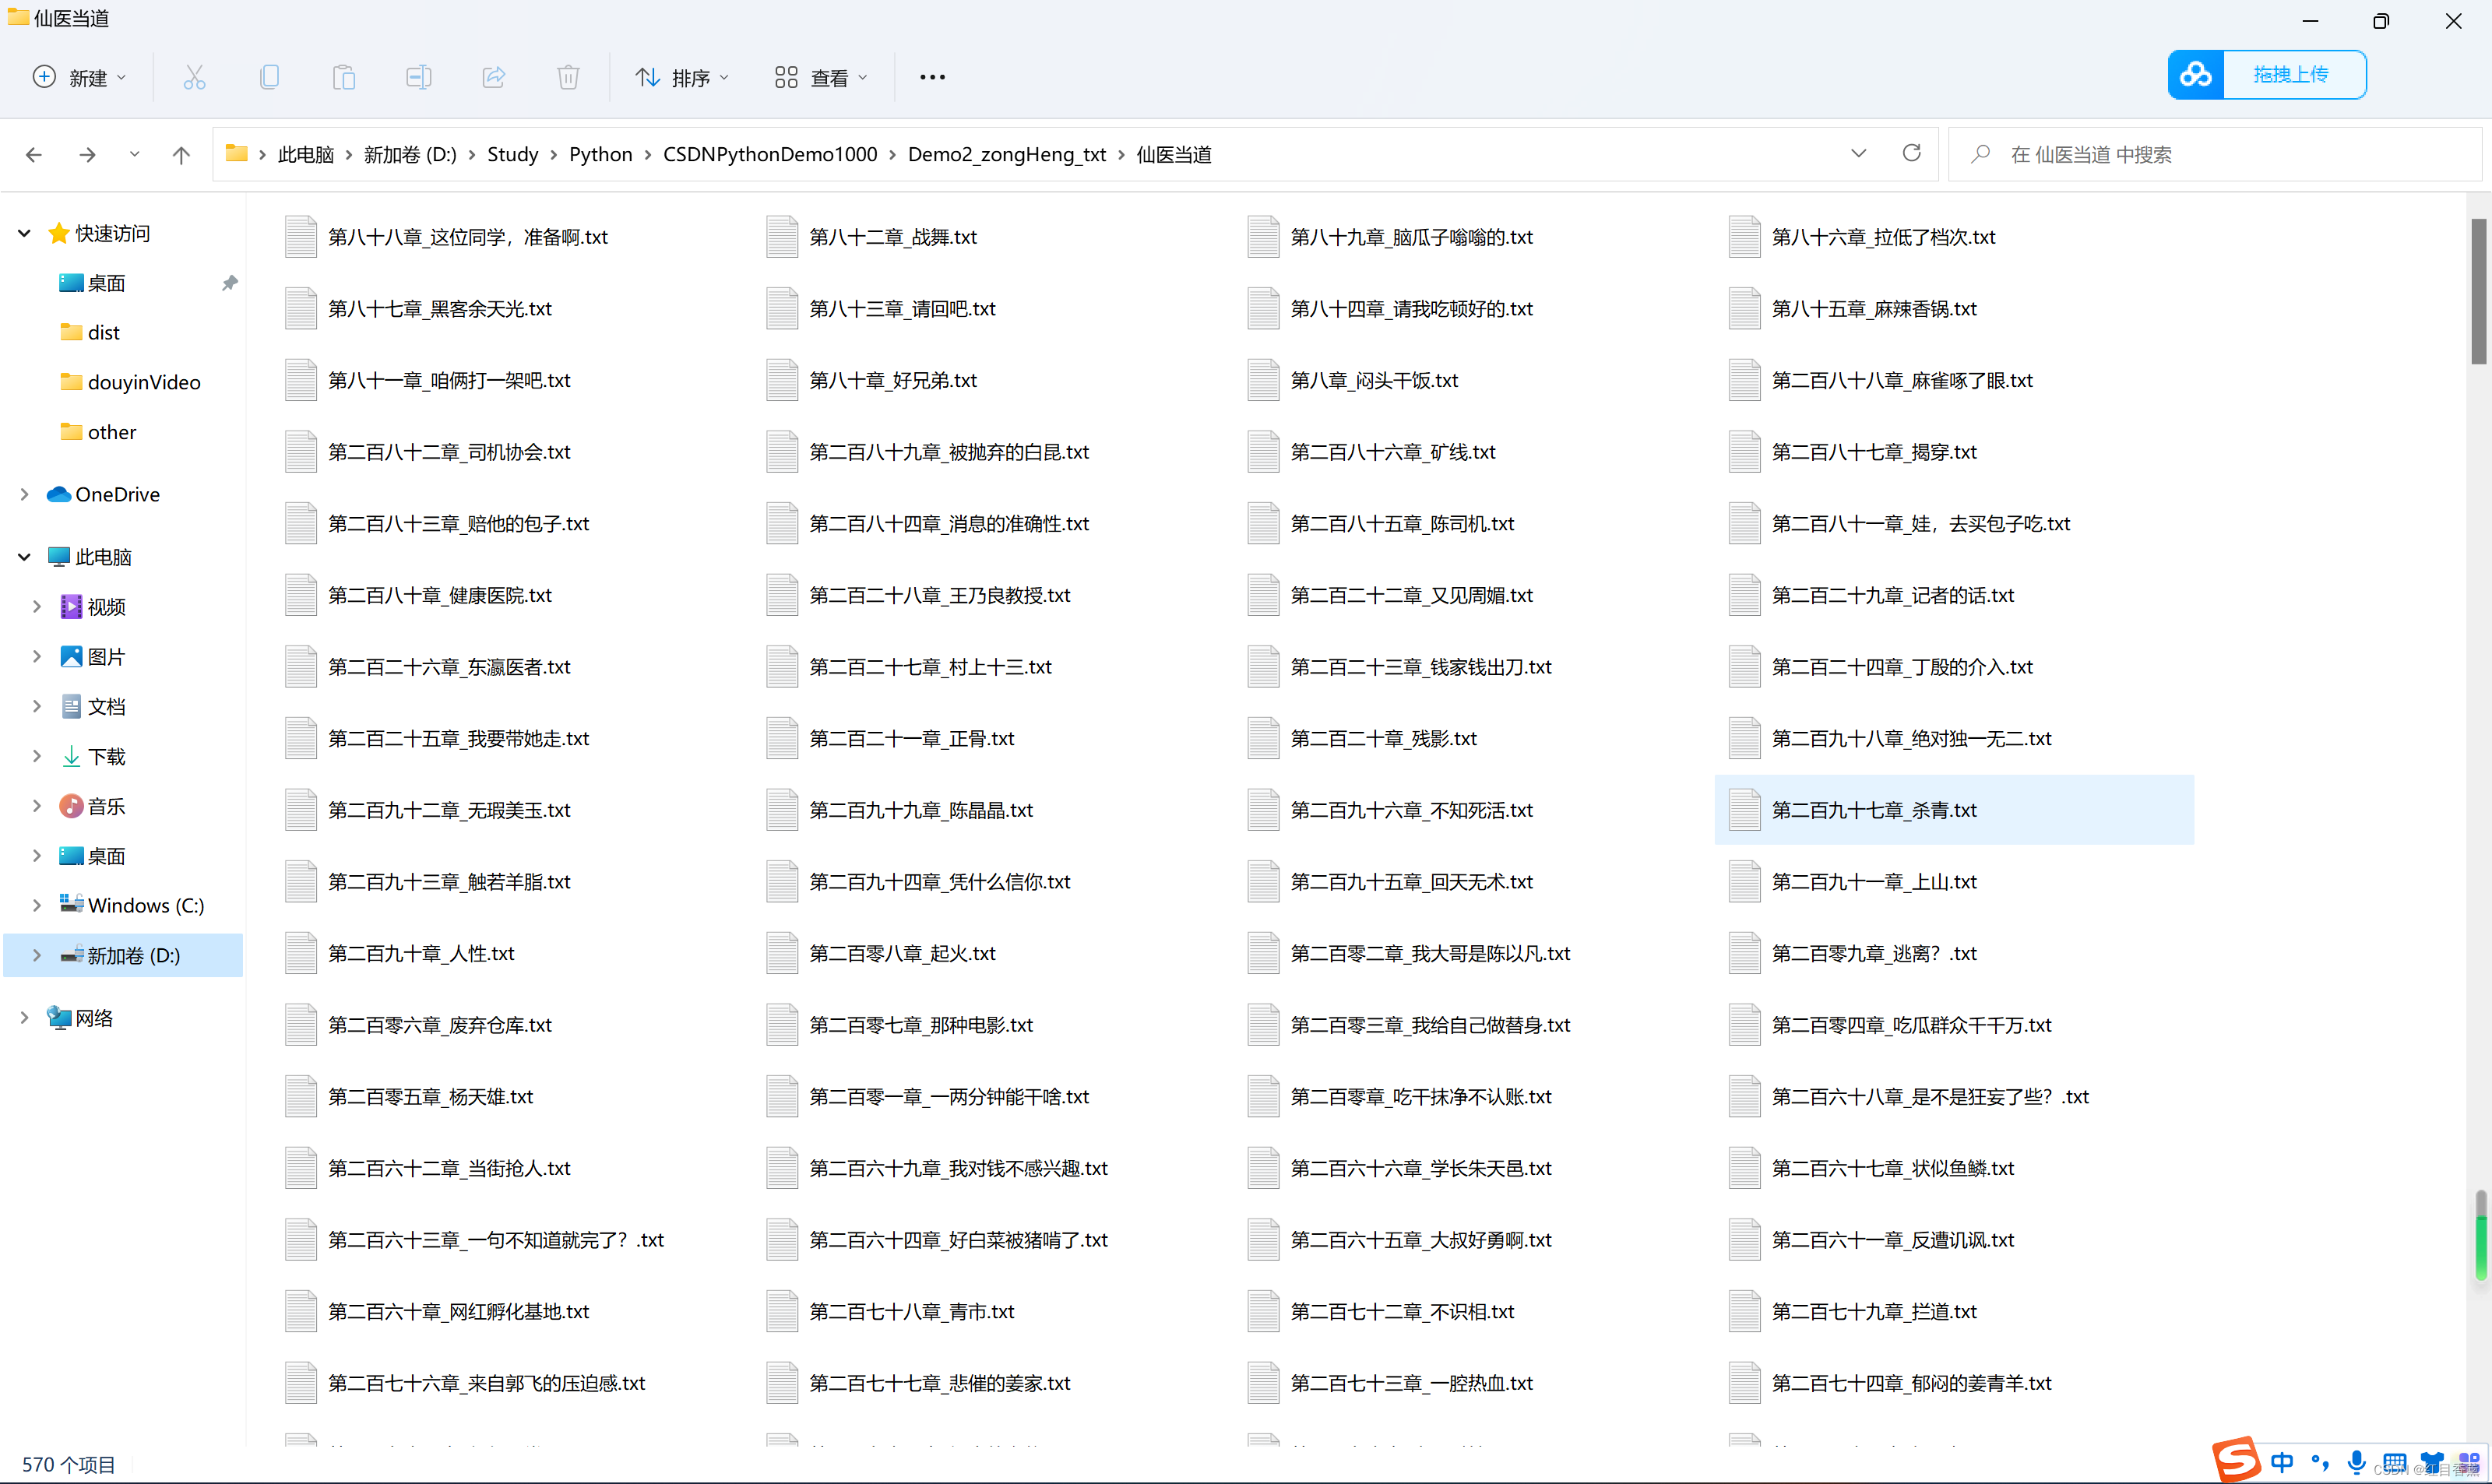Image resolution: width=2492 pixels, height=1484 pixels.
Task: Go to Python folder in breadcrumb
Action: click(600, 155)
